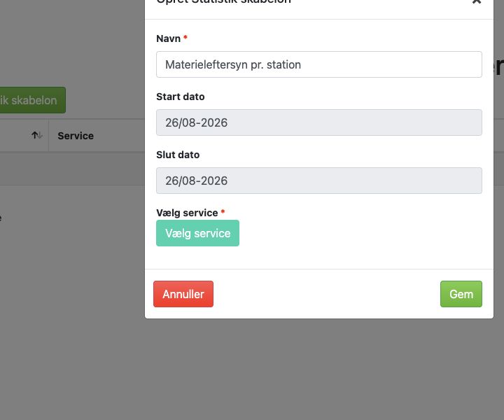Open the Start dato date field

point(319,122)
